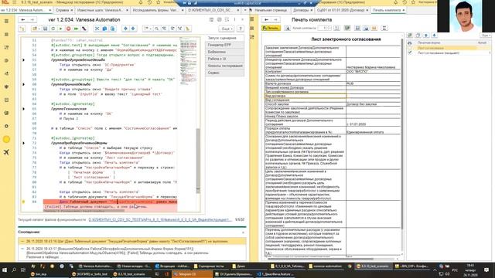Screen dimensions: 495x278
Task: Switch to the Начальная страница tab
Action: coord(271,10)
